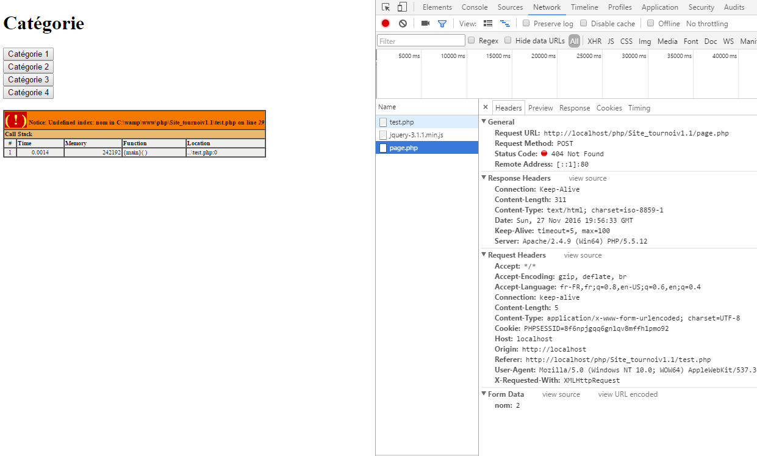Open the Timing tab
The height and width of the screenshot is (456, 757).
pos(639,107)
